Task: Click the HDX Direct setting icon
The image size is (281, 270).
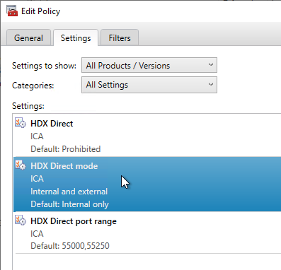Action: 21,123
